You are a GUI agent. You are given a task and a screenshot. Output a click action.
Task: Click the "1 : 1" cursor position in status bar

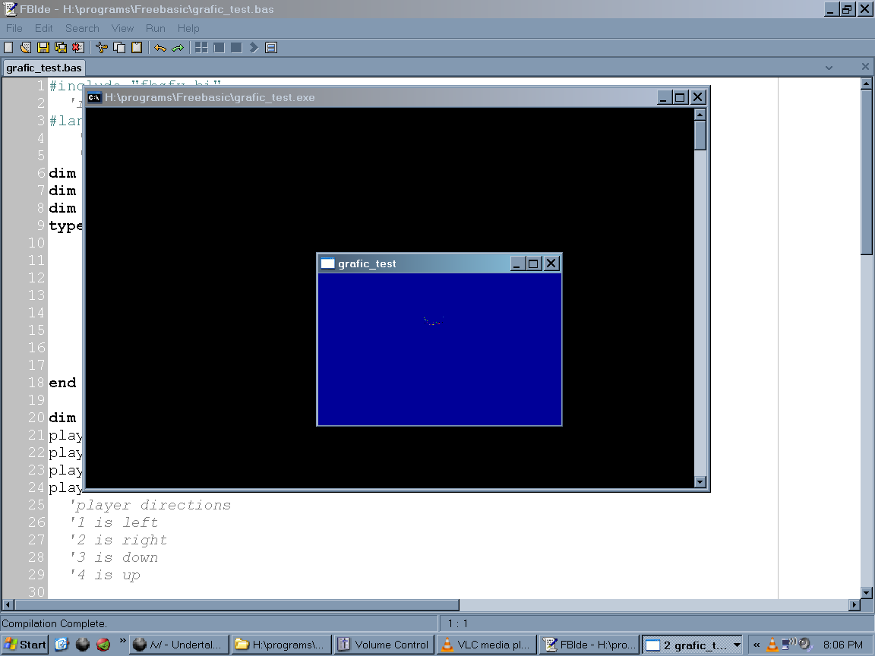tap(457, 623)
